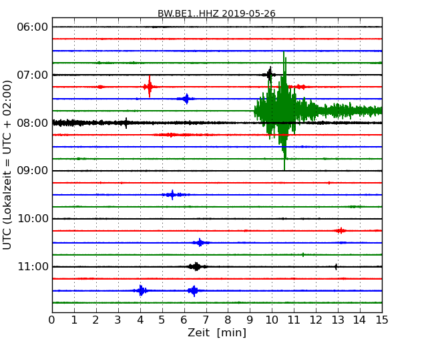Click the 10:00 time axis label
Viewport: 434px width, 347px height.
coord(33,219)
